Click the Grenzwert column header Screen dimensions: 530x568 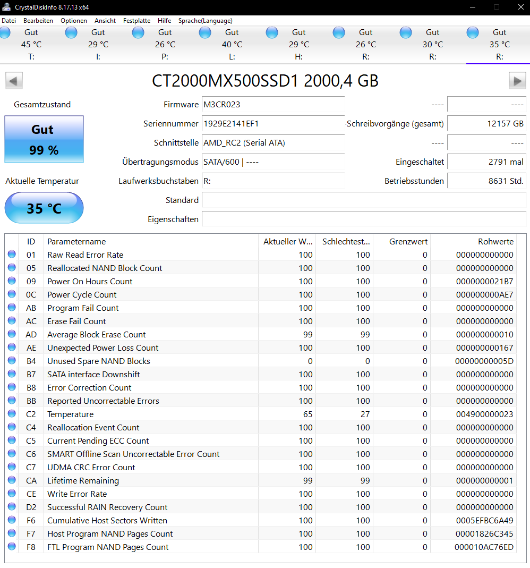click(x=402, y=242)
